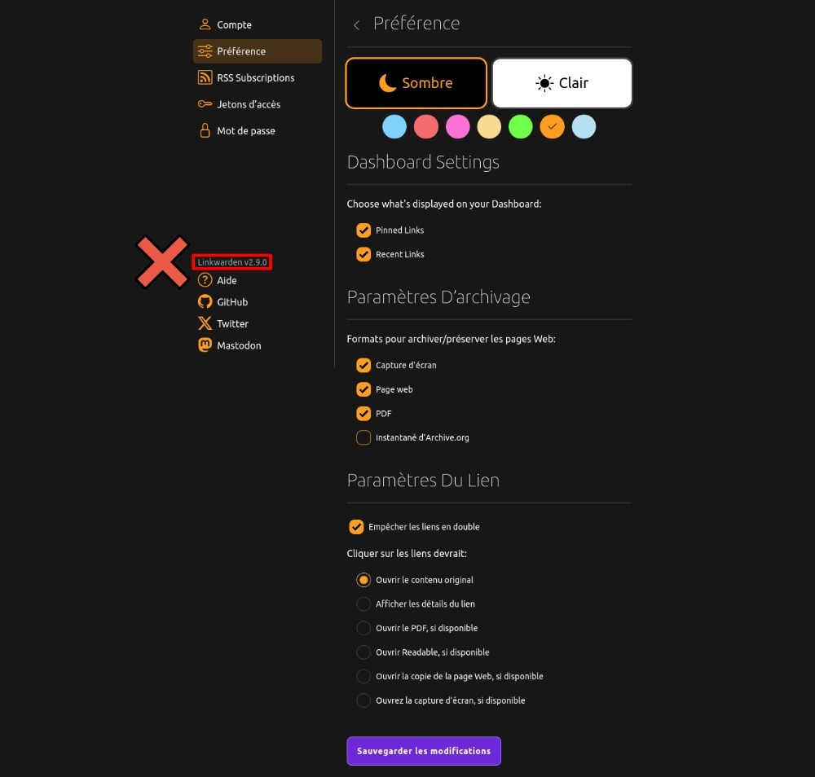Click the Linkwarden v2.9.0 version label

coord(231,262)
